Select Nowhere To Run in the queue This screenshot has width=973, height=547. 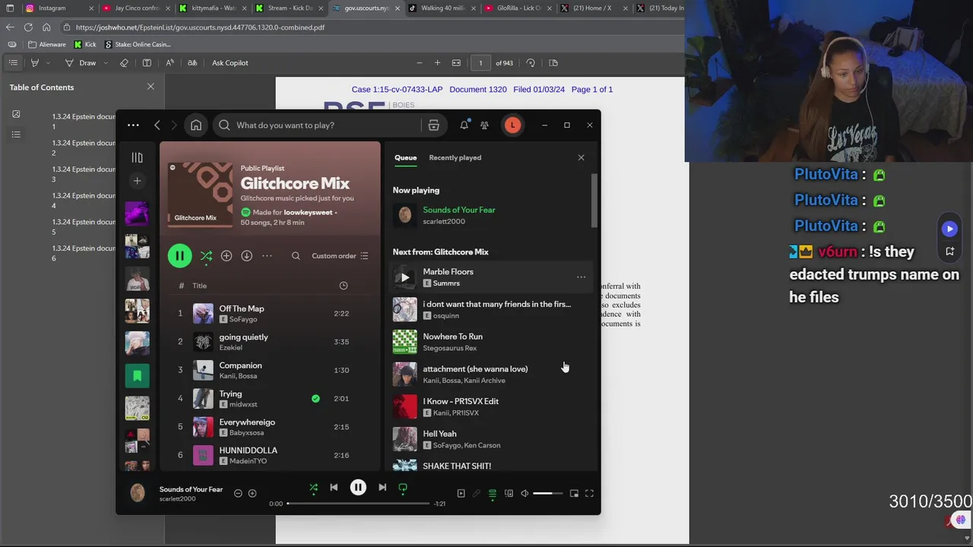point(490,342)
